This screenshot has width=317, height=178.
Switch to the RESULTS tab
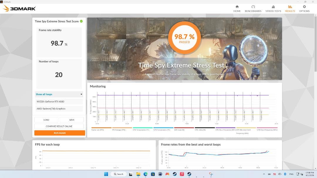(290, 9)
